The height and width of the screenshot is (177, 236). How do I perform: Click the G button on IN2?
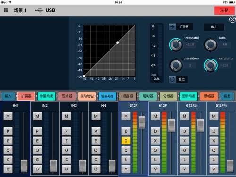[37, 169]
